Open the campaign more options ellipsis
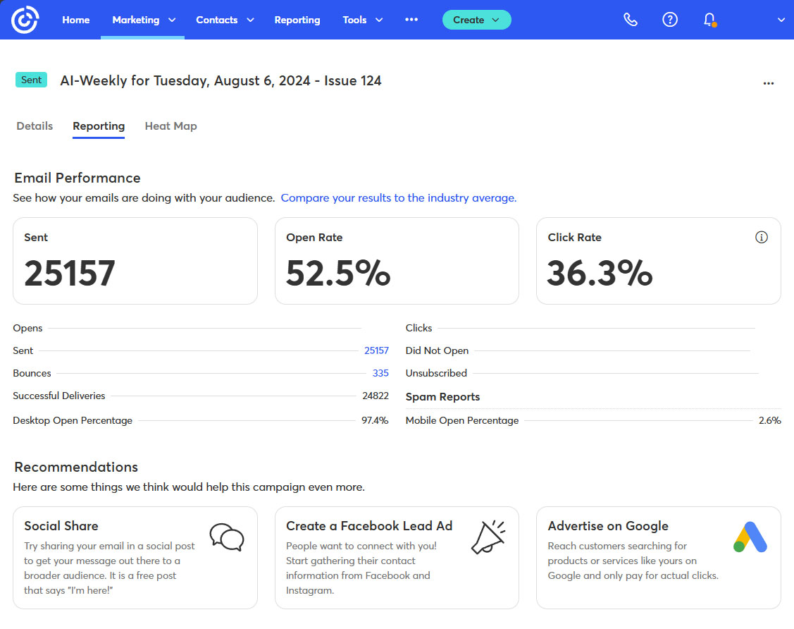Viewport: 794px width, 629px height. [x=769, y=83]
